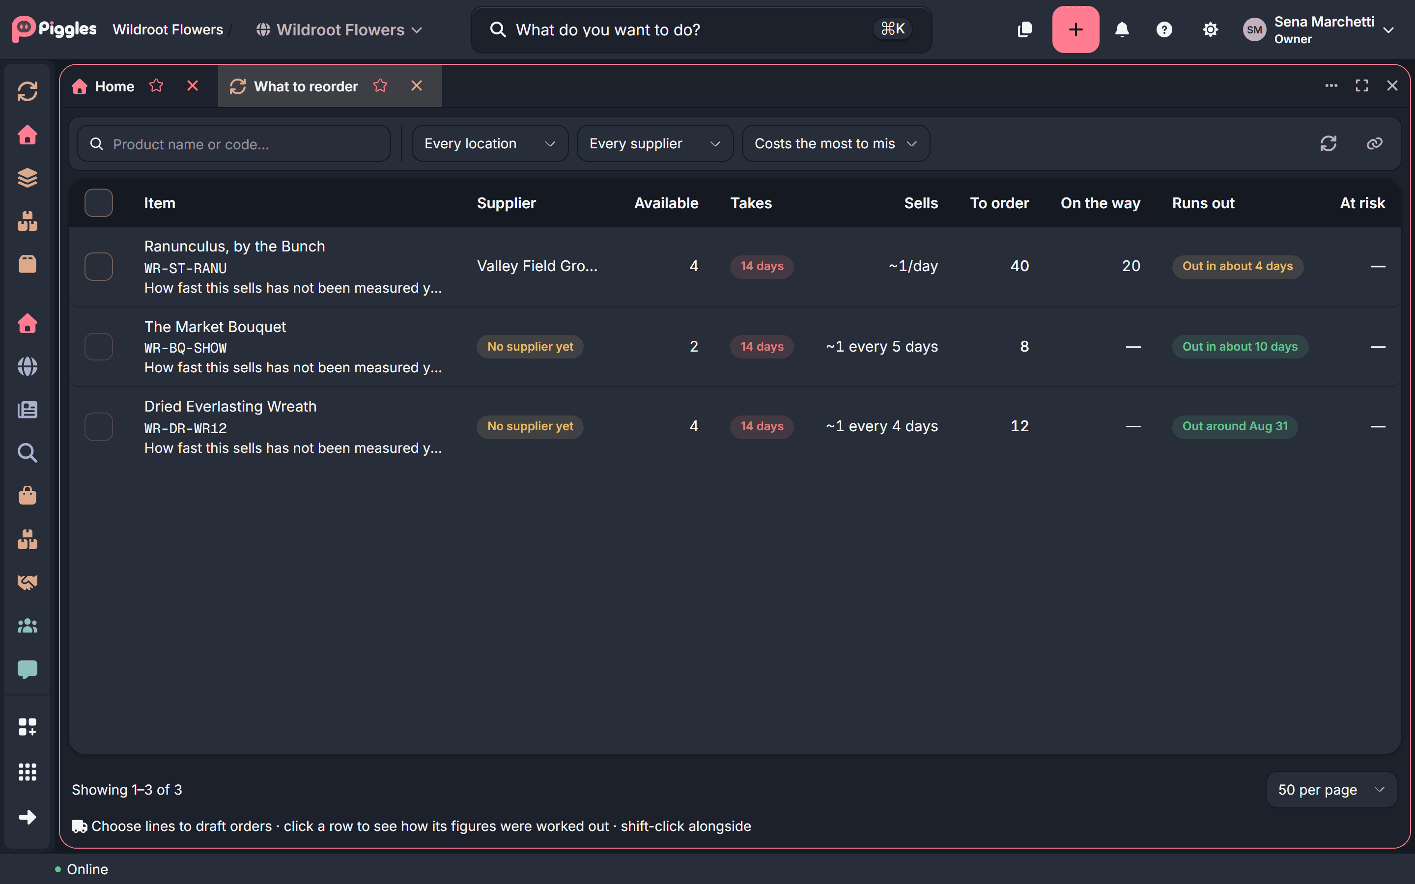Tick The Market Bouquet row checkbox
Screen dimensions: 1415x884
(x=99, y=347)
